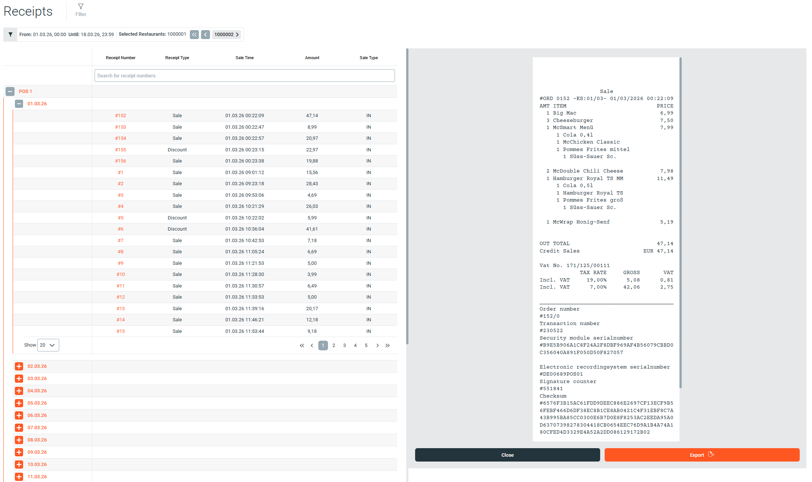Image resolution: width=812 pixels, height=482 pixels.
Task: Go to last page of receipts
Action: coord(388,346)
